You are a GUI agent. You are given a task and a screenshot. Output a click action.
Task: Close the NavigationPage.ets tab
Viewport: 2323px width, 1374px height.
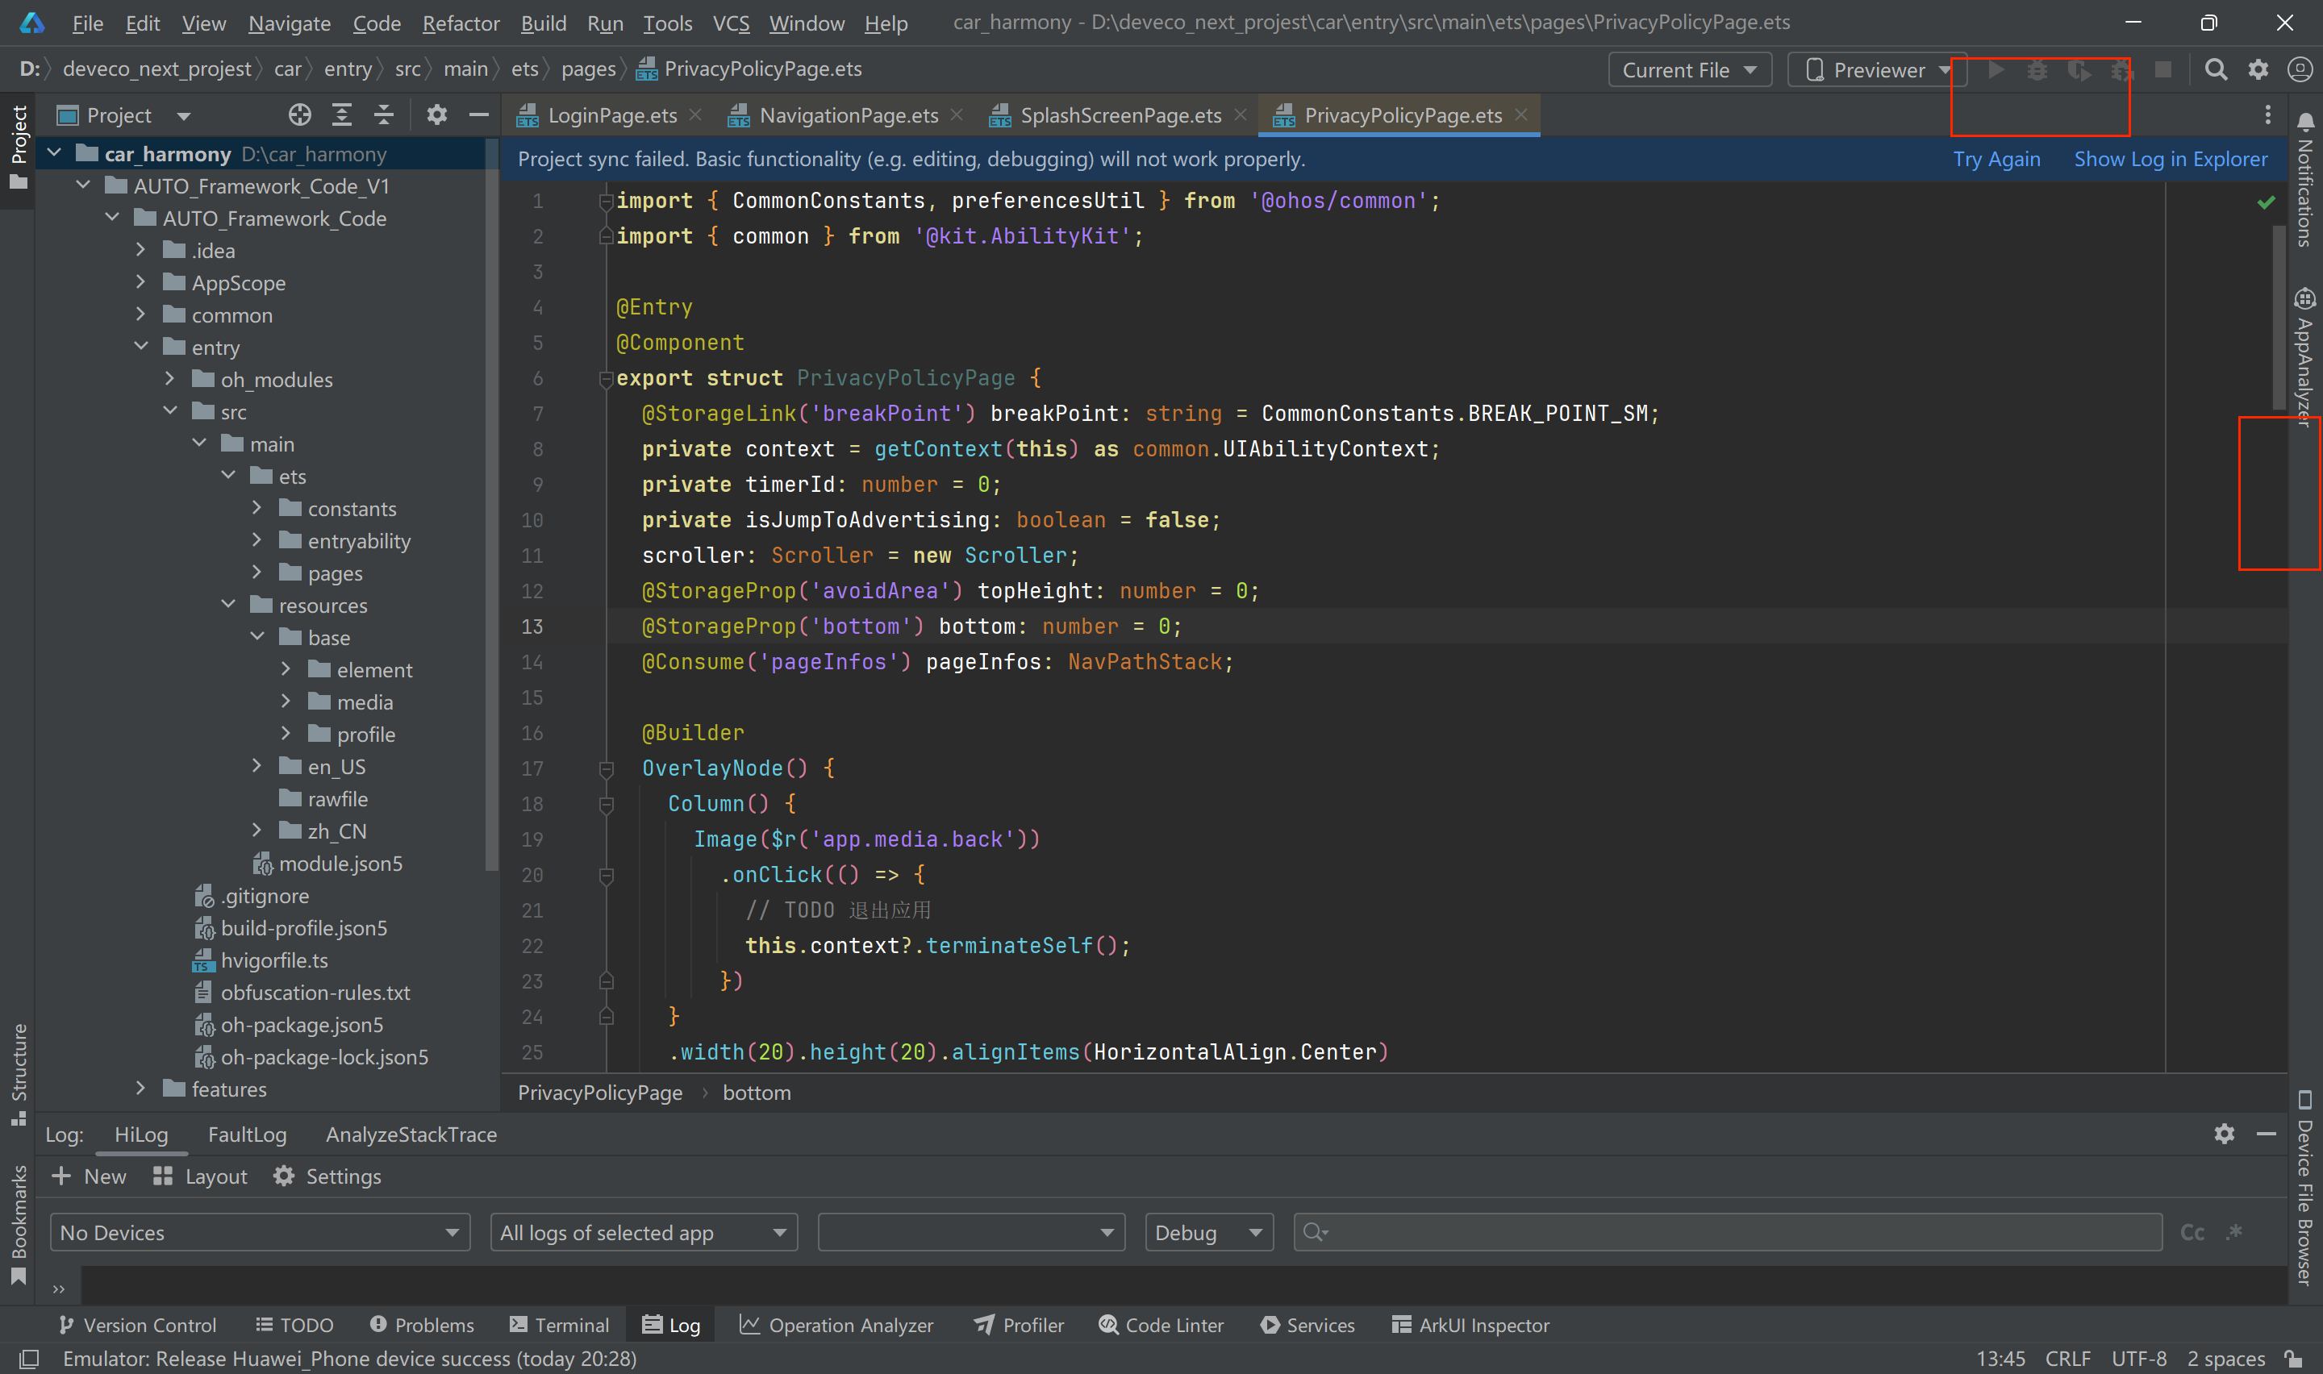[957, 114]
